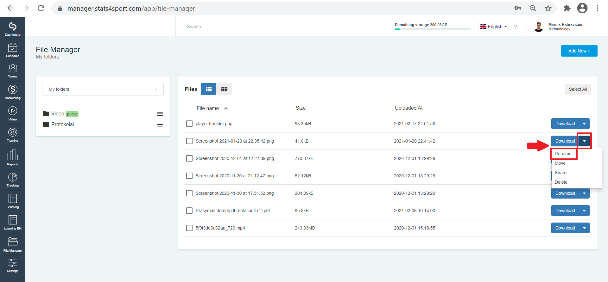Expand the download arrow for 5f9f3dd6a62aa_720.mp4
Screen dimensions: 608x282
point(584,228)
